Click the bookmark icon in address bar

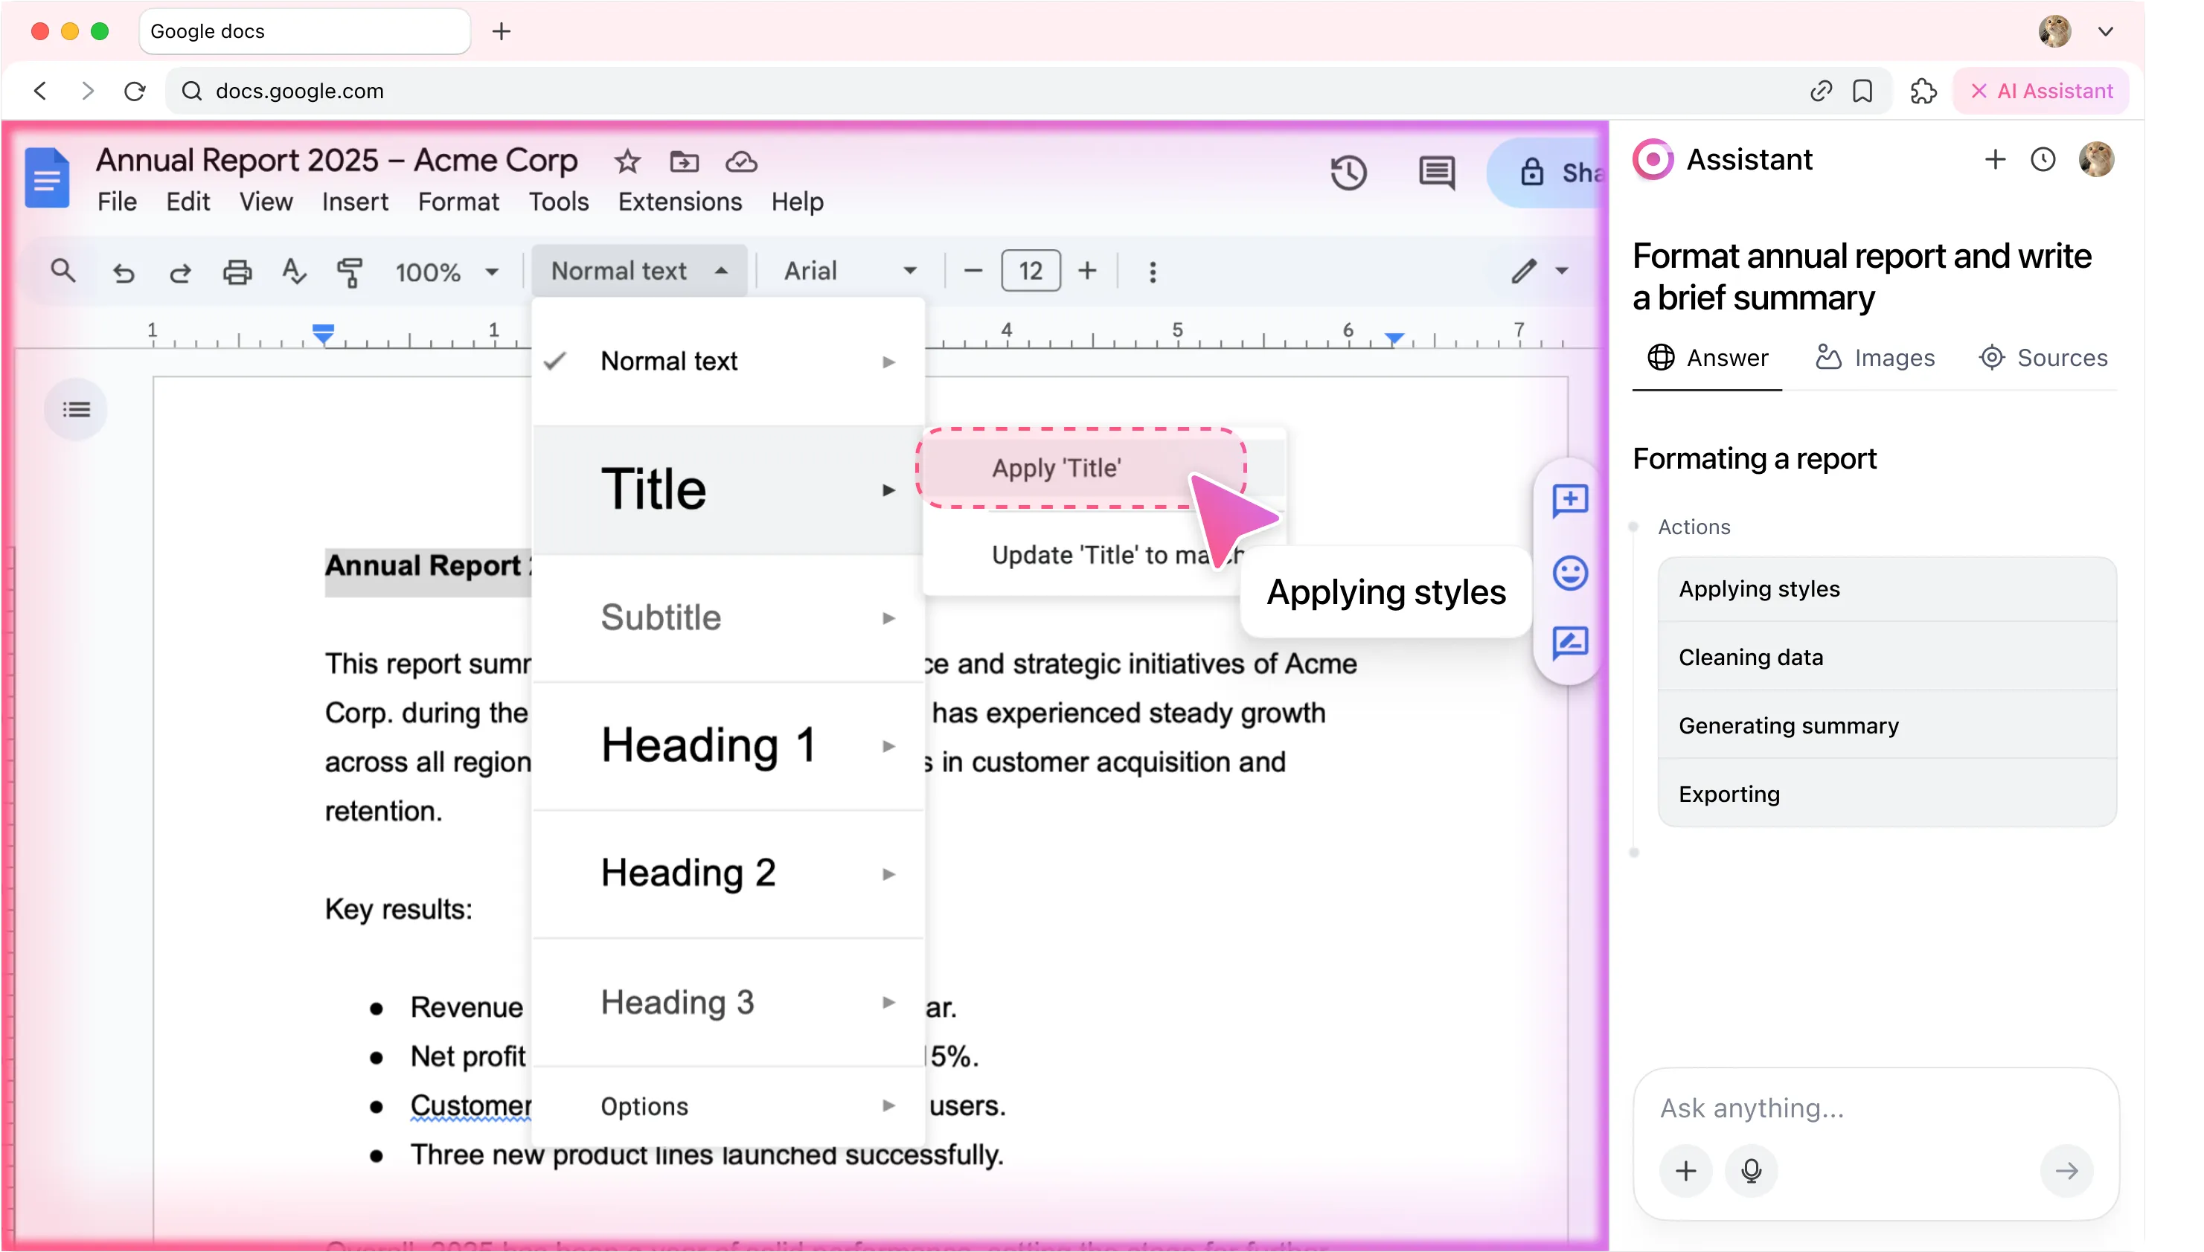coord(1862,92)
